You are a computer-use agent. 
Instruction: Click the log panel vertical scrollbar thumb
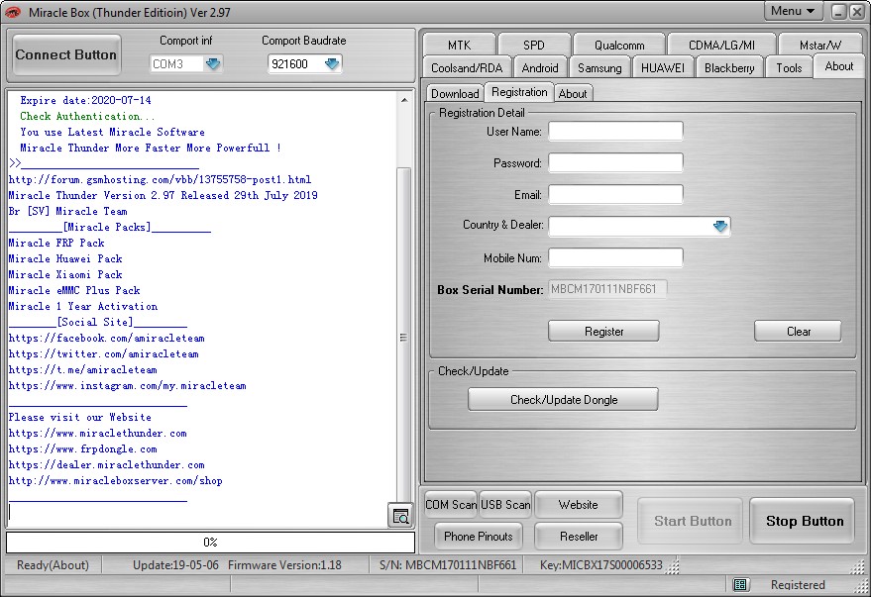pyautogui.click(x=404, y=337)
